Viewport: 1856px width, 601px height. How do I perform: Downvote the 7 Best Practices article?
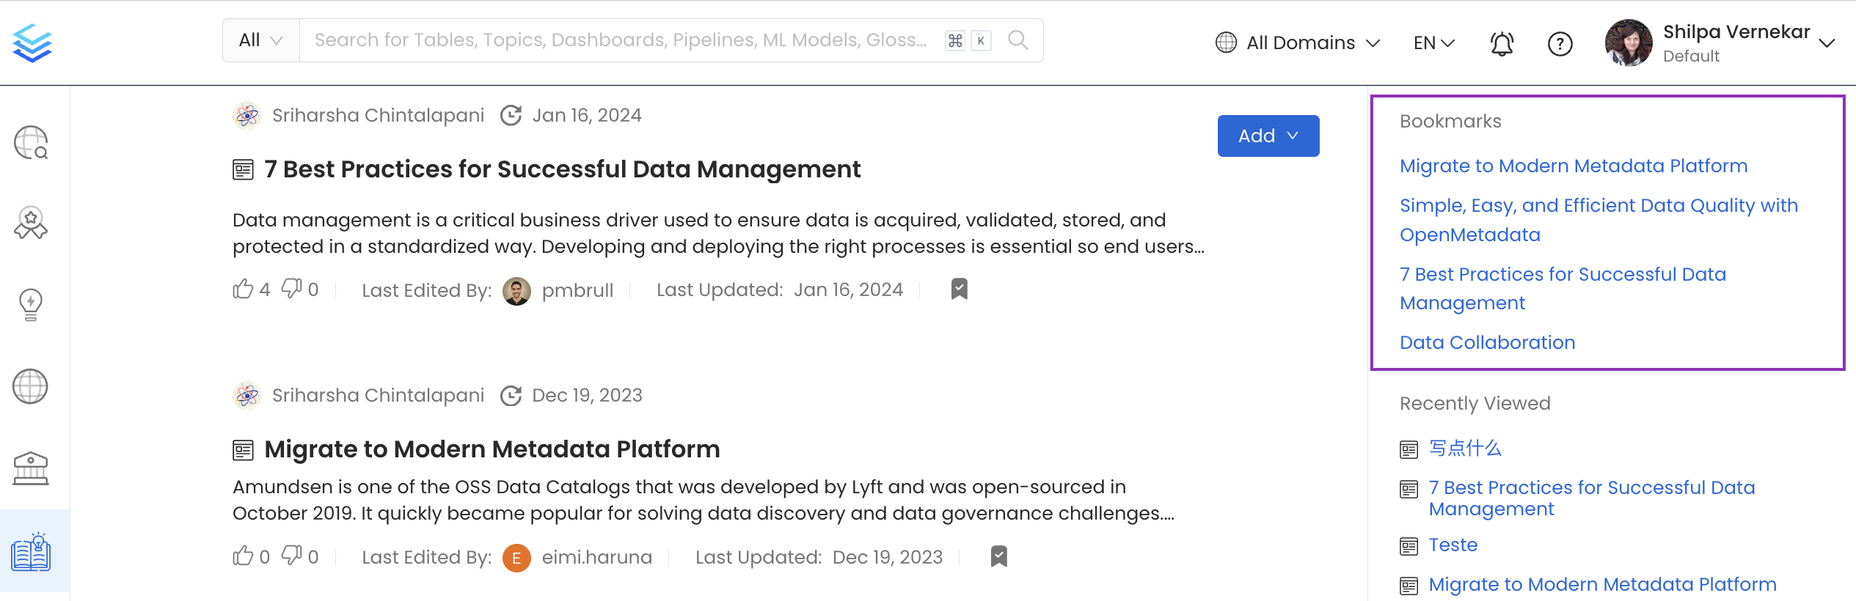click(x=293, y=289)
